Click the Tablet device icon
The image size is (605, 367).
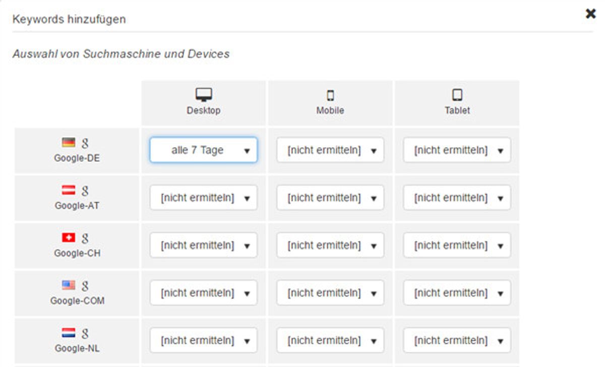tap(457, 95)
